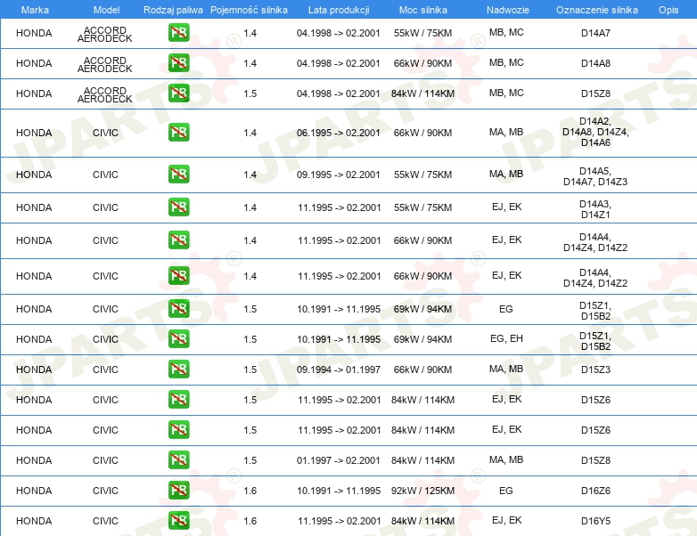The height and width of the screenshot is (536, 697).
Task: Click the Lata produkcji column header
Action: click(x=339, y=10)
